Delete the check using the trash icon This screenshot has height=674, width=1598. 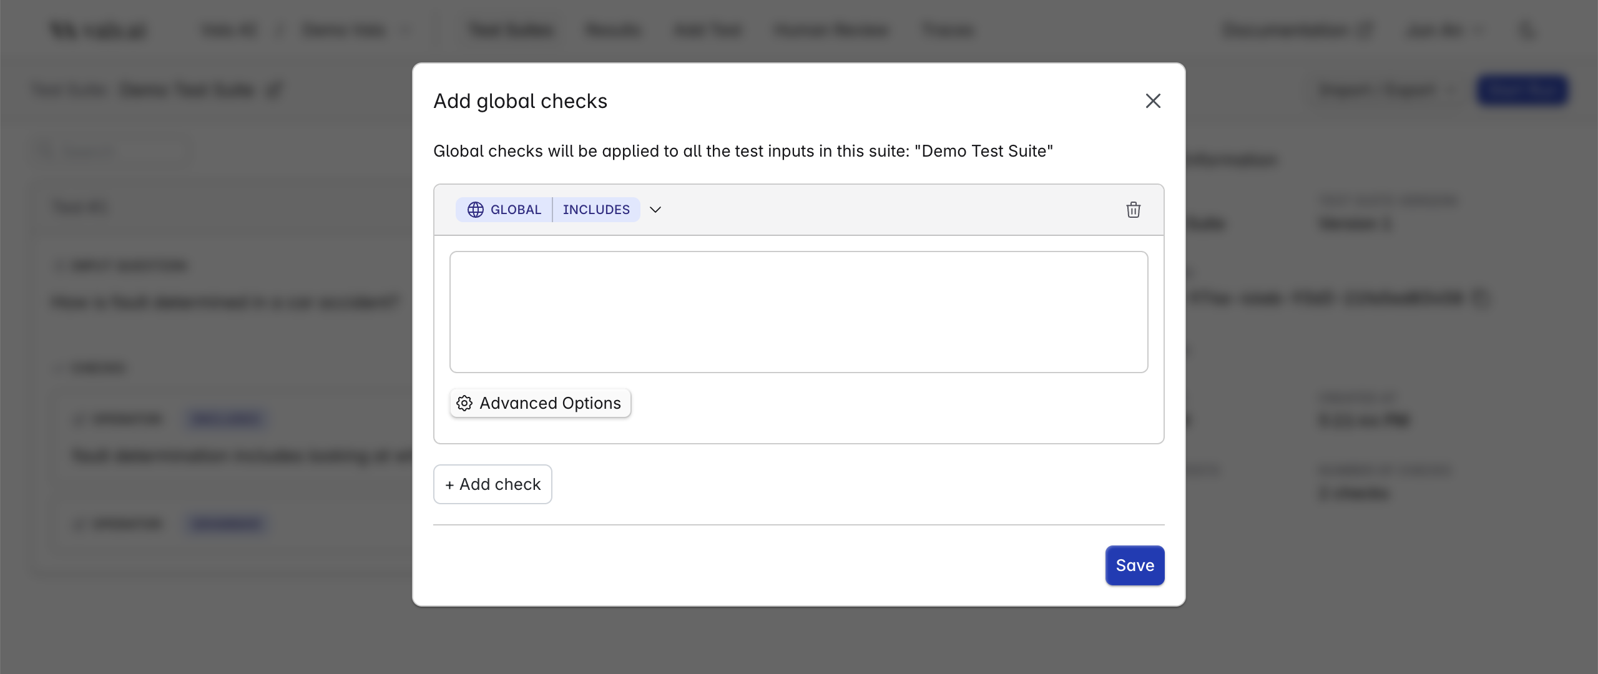point(1134,210)
